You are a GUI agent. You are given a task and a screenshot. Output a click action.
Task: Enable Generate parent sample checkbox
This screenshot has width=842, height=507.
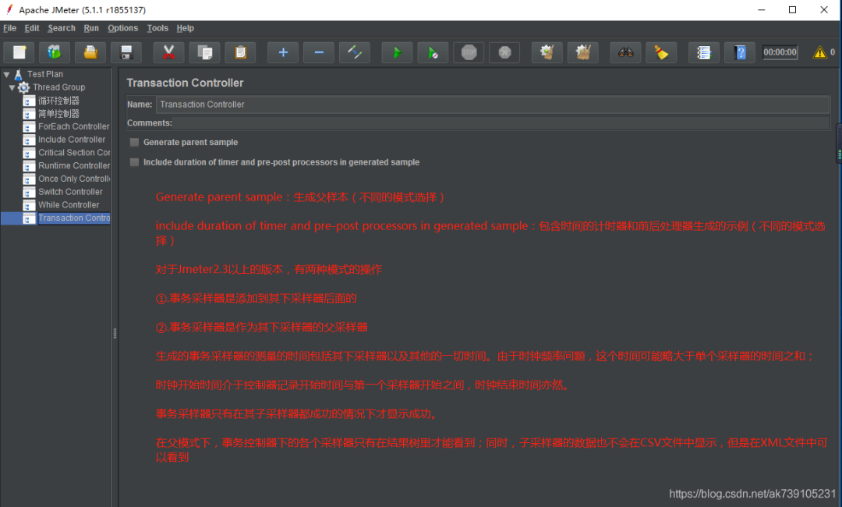coord(134,142)
